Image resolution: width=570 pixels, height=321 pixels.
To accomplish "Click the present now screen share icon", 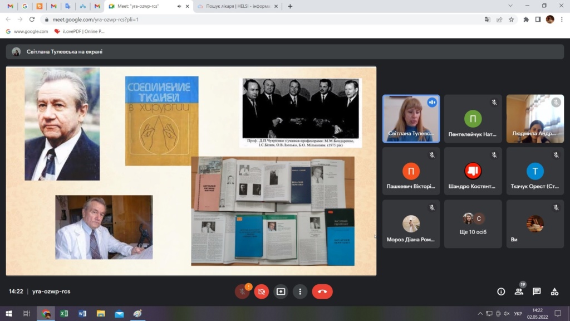I will [281, 291].
